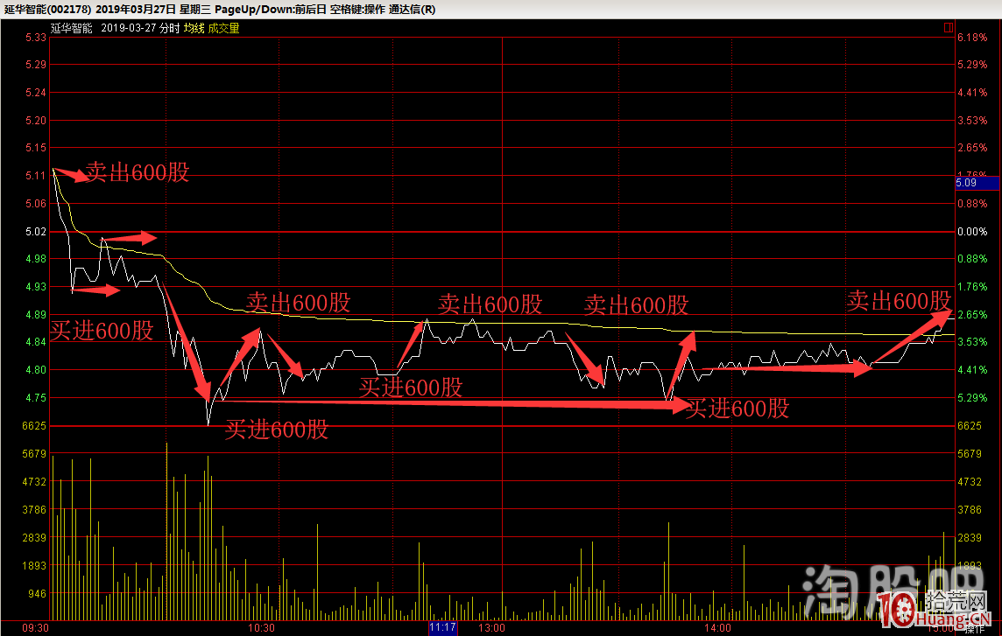Click the 成交量 volume legend label

click(223, 28)
